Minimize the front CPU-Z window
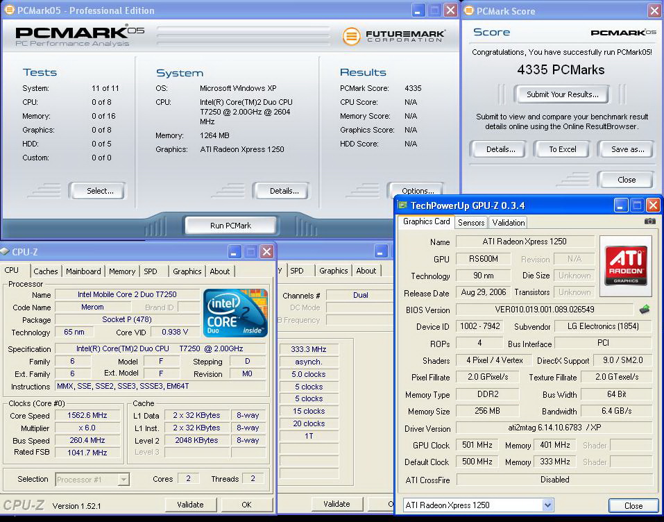 pos(235,252)
